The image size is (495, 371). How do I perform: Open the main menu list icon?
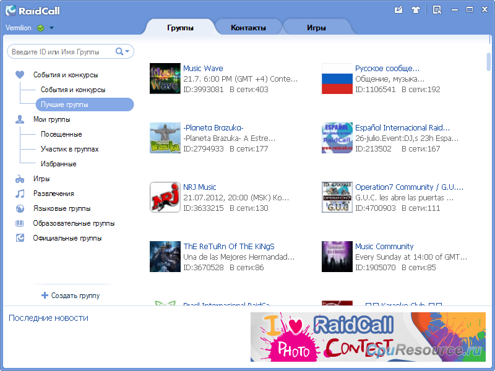437,10
